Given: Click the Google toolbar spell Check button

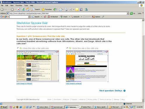Looking at the screenshot, I should coord(64,17).
